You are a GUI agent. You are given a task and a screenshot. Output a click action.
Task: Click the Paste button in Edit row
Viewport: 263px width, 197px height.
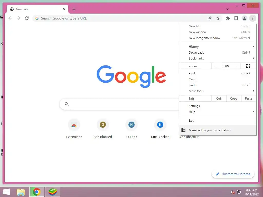(249, 98)
